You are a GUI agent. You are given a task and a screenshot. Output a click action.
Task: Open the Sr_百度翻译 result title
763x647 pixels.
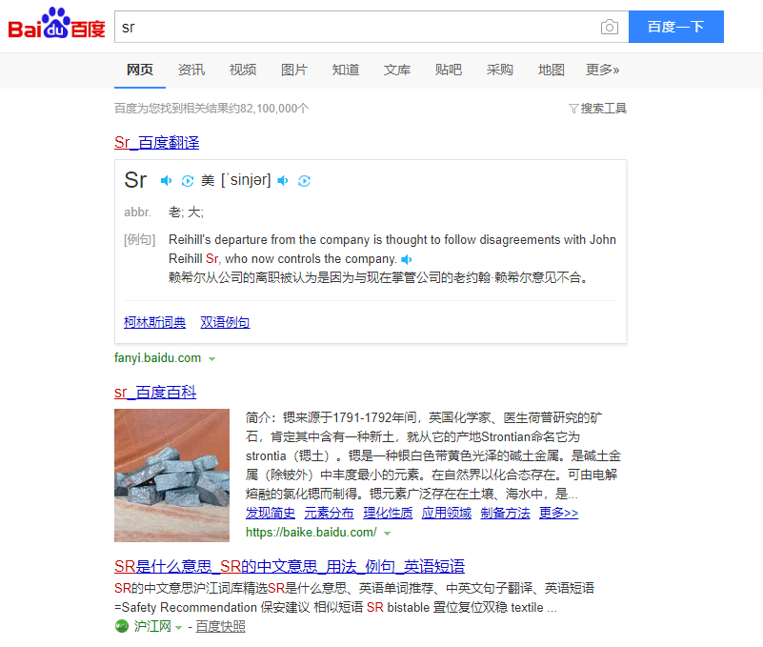point(156,143)
